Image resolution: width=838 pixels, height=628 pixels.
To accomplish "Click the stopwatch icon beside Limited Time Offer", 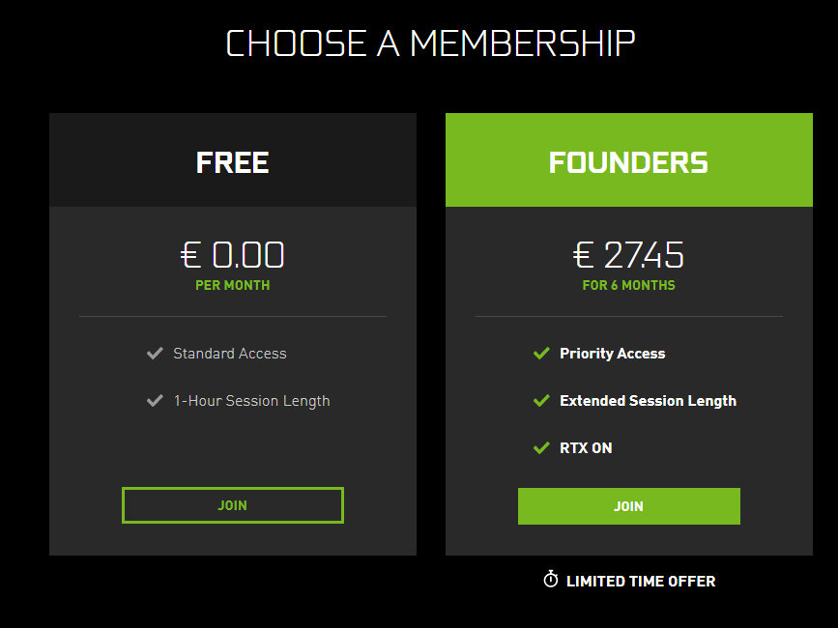I will pos(551,580).
